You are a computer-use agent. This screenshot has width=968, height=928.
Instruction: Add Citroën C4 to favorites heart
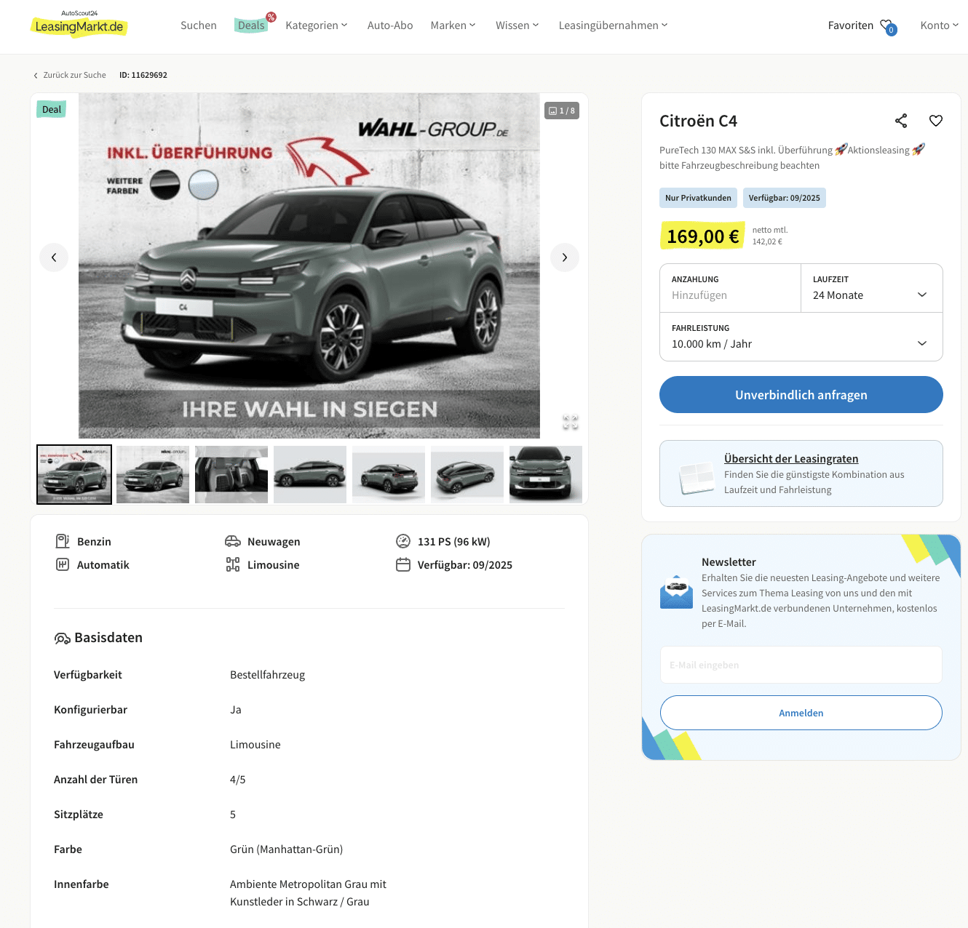pyautogui.click(x=936, y=121)
